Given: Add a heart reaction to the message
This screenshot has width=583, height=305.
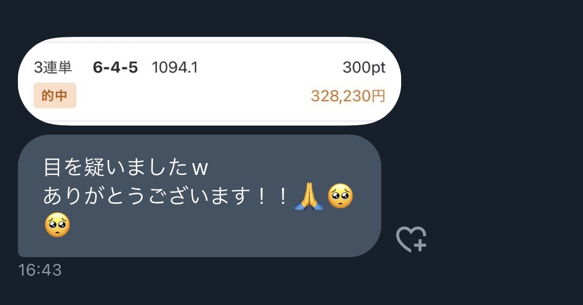Looking at the screenshot, I should pyautogui.click(x=411, y=240).
